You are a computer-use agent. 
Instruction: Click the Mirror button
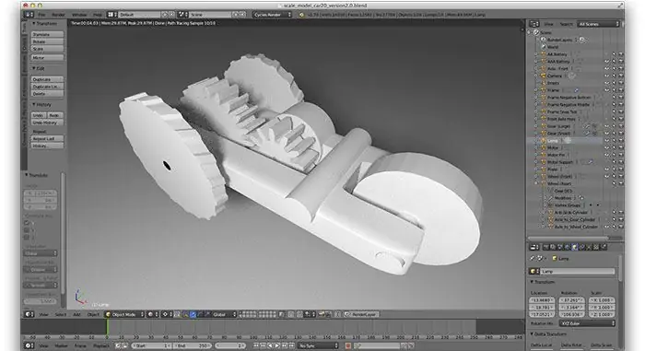tap(47, 58)
